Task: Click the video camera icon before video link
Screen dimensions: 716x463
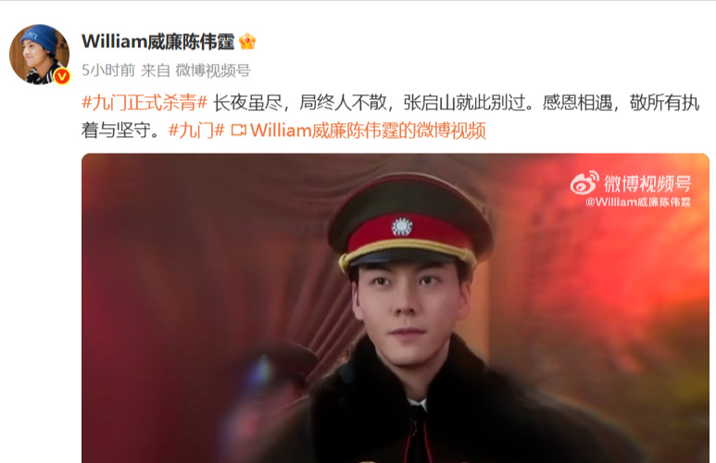Action: pos(238,131)
